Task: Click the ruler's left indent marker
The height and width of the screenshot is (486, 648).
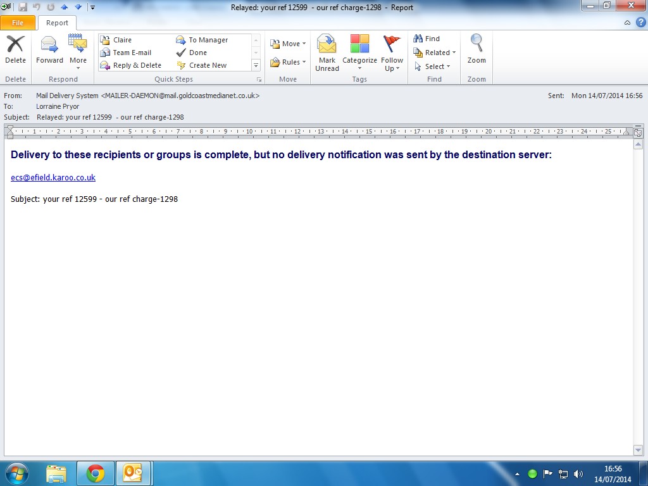Action: coord(10,132)
